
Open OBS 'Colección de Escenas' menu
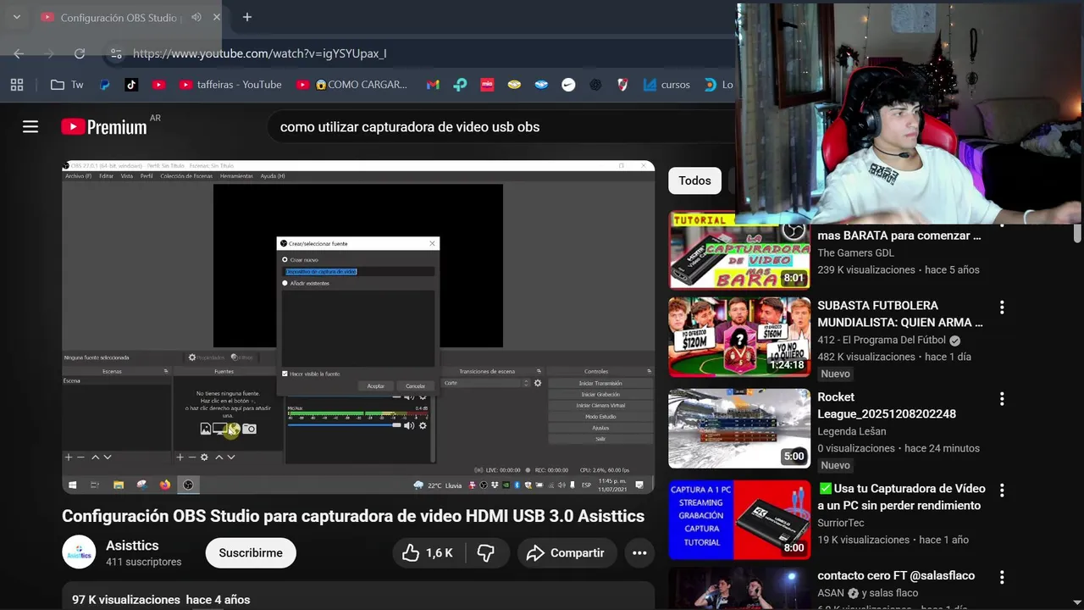pos(186,176)
